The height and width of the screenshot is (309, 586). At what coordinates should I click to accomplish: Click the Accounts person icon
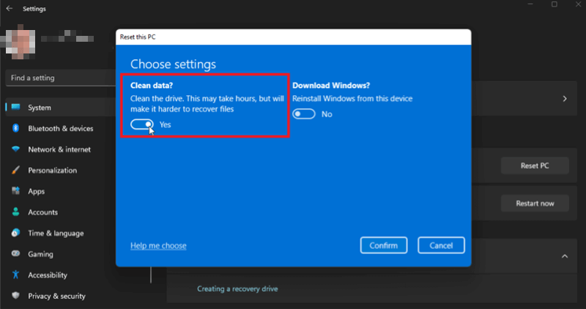15,212
